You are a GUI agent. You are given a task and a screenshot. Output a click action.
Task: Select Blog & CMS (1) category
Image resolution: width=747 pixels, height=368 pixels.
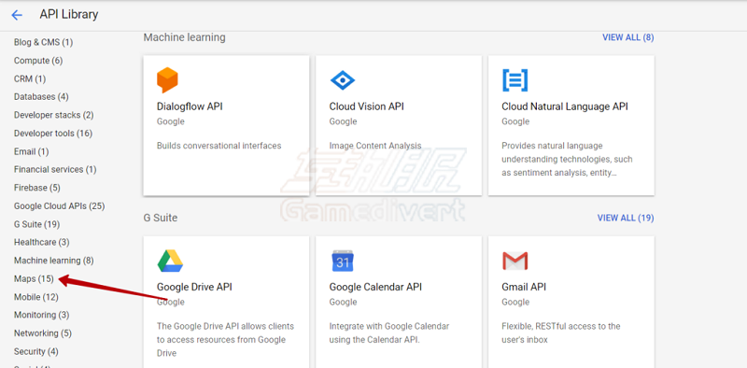(43, 42)
